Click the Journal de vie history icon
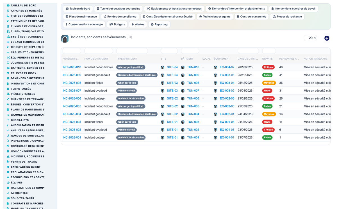 click(x=8, y=63)
